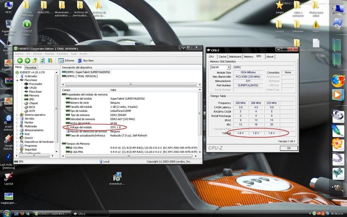This screenshot has height=217, width=347.
Task: Select BIOS tree item
Action: coord(32,107)
